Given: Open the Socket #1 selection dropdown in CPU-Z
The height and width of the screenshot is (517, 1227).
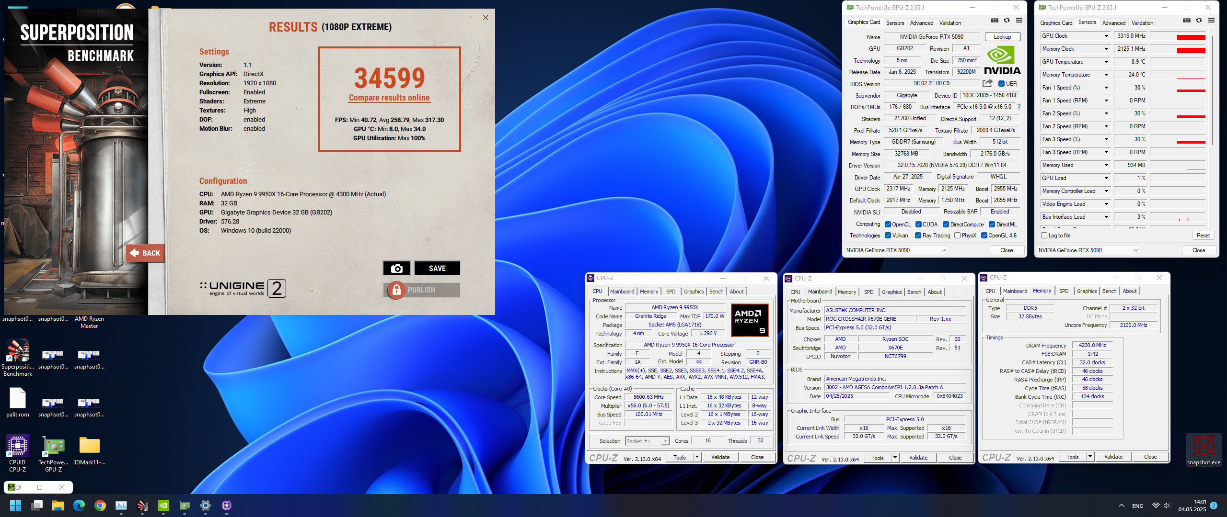Looking at the screenshot, I should 665,441.
